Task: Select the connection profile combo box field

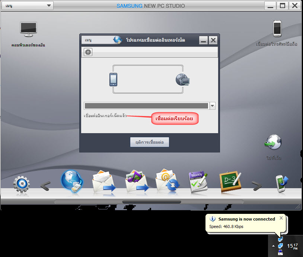Action: [147, 106]
